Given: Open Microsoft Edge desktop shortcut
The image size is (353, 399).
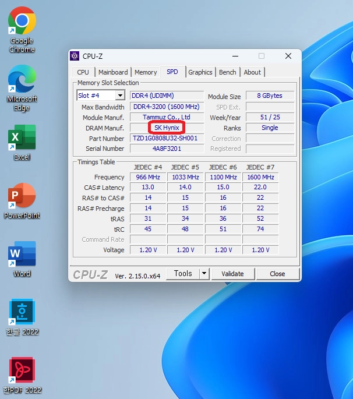Looking at the screenshot, I should 22,88.
